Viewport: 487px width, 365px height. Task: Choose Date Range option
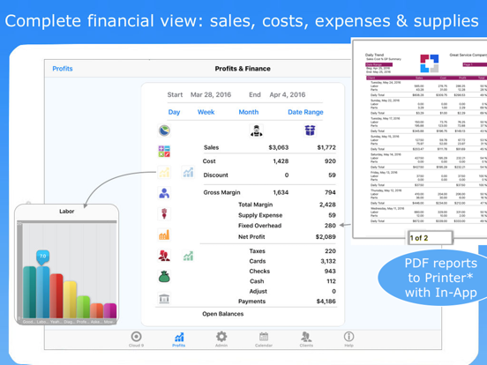coord(305,112)
